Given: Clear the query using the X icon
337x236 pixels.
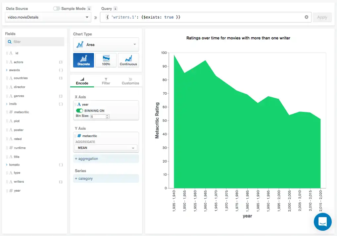Looking at the screenshot, I should pos(307,17).
